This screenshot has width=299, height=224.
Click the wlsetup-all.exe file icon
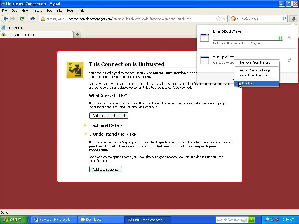pyautogui.click(x=205, y=60)
